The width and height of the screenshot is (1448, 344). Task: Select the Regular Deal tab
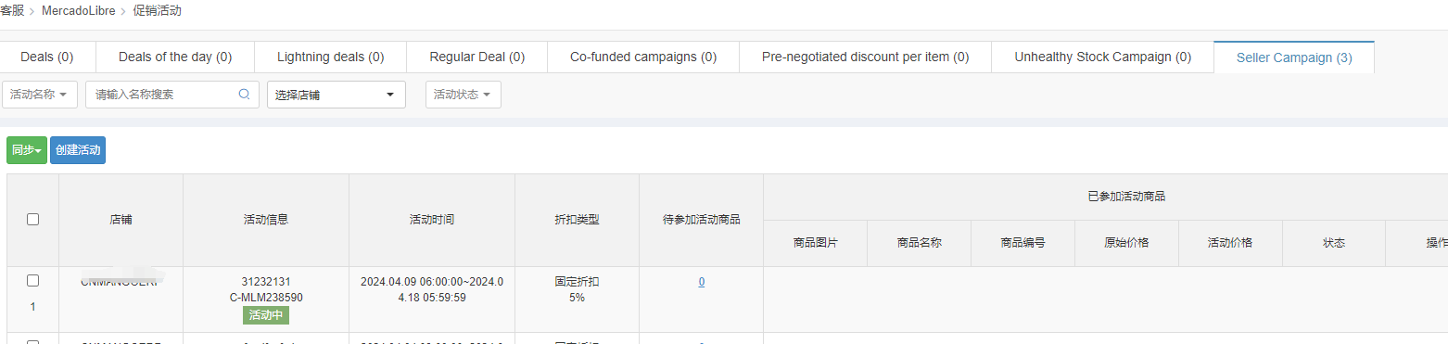(x=476, y=57)
